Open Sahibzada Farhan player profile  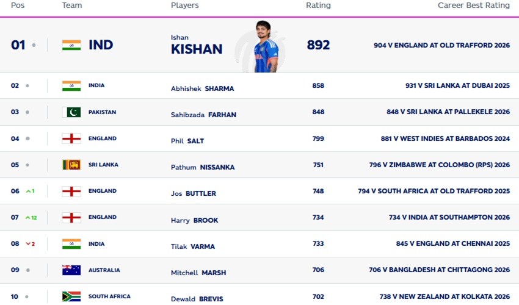pos(203,115)
